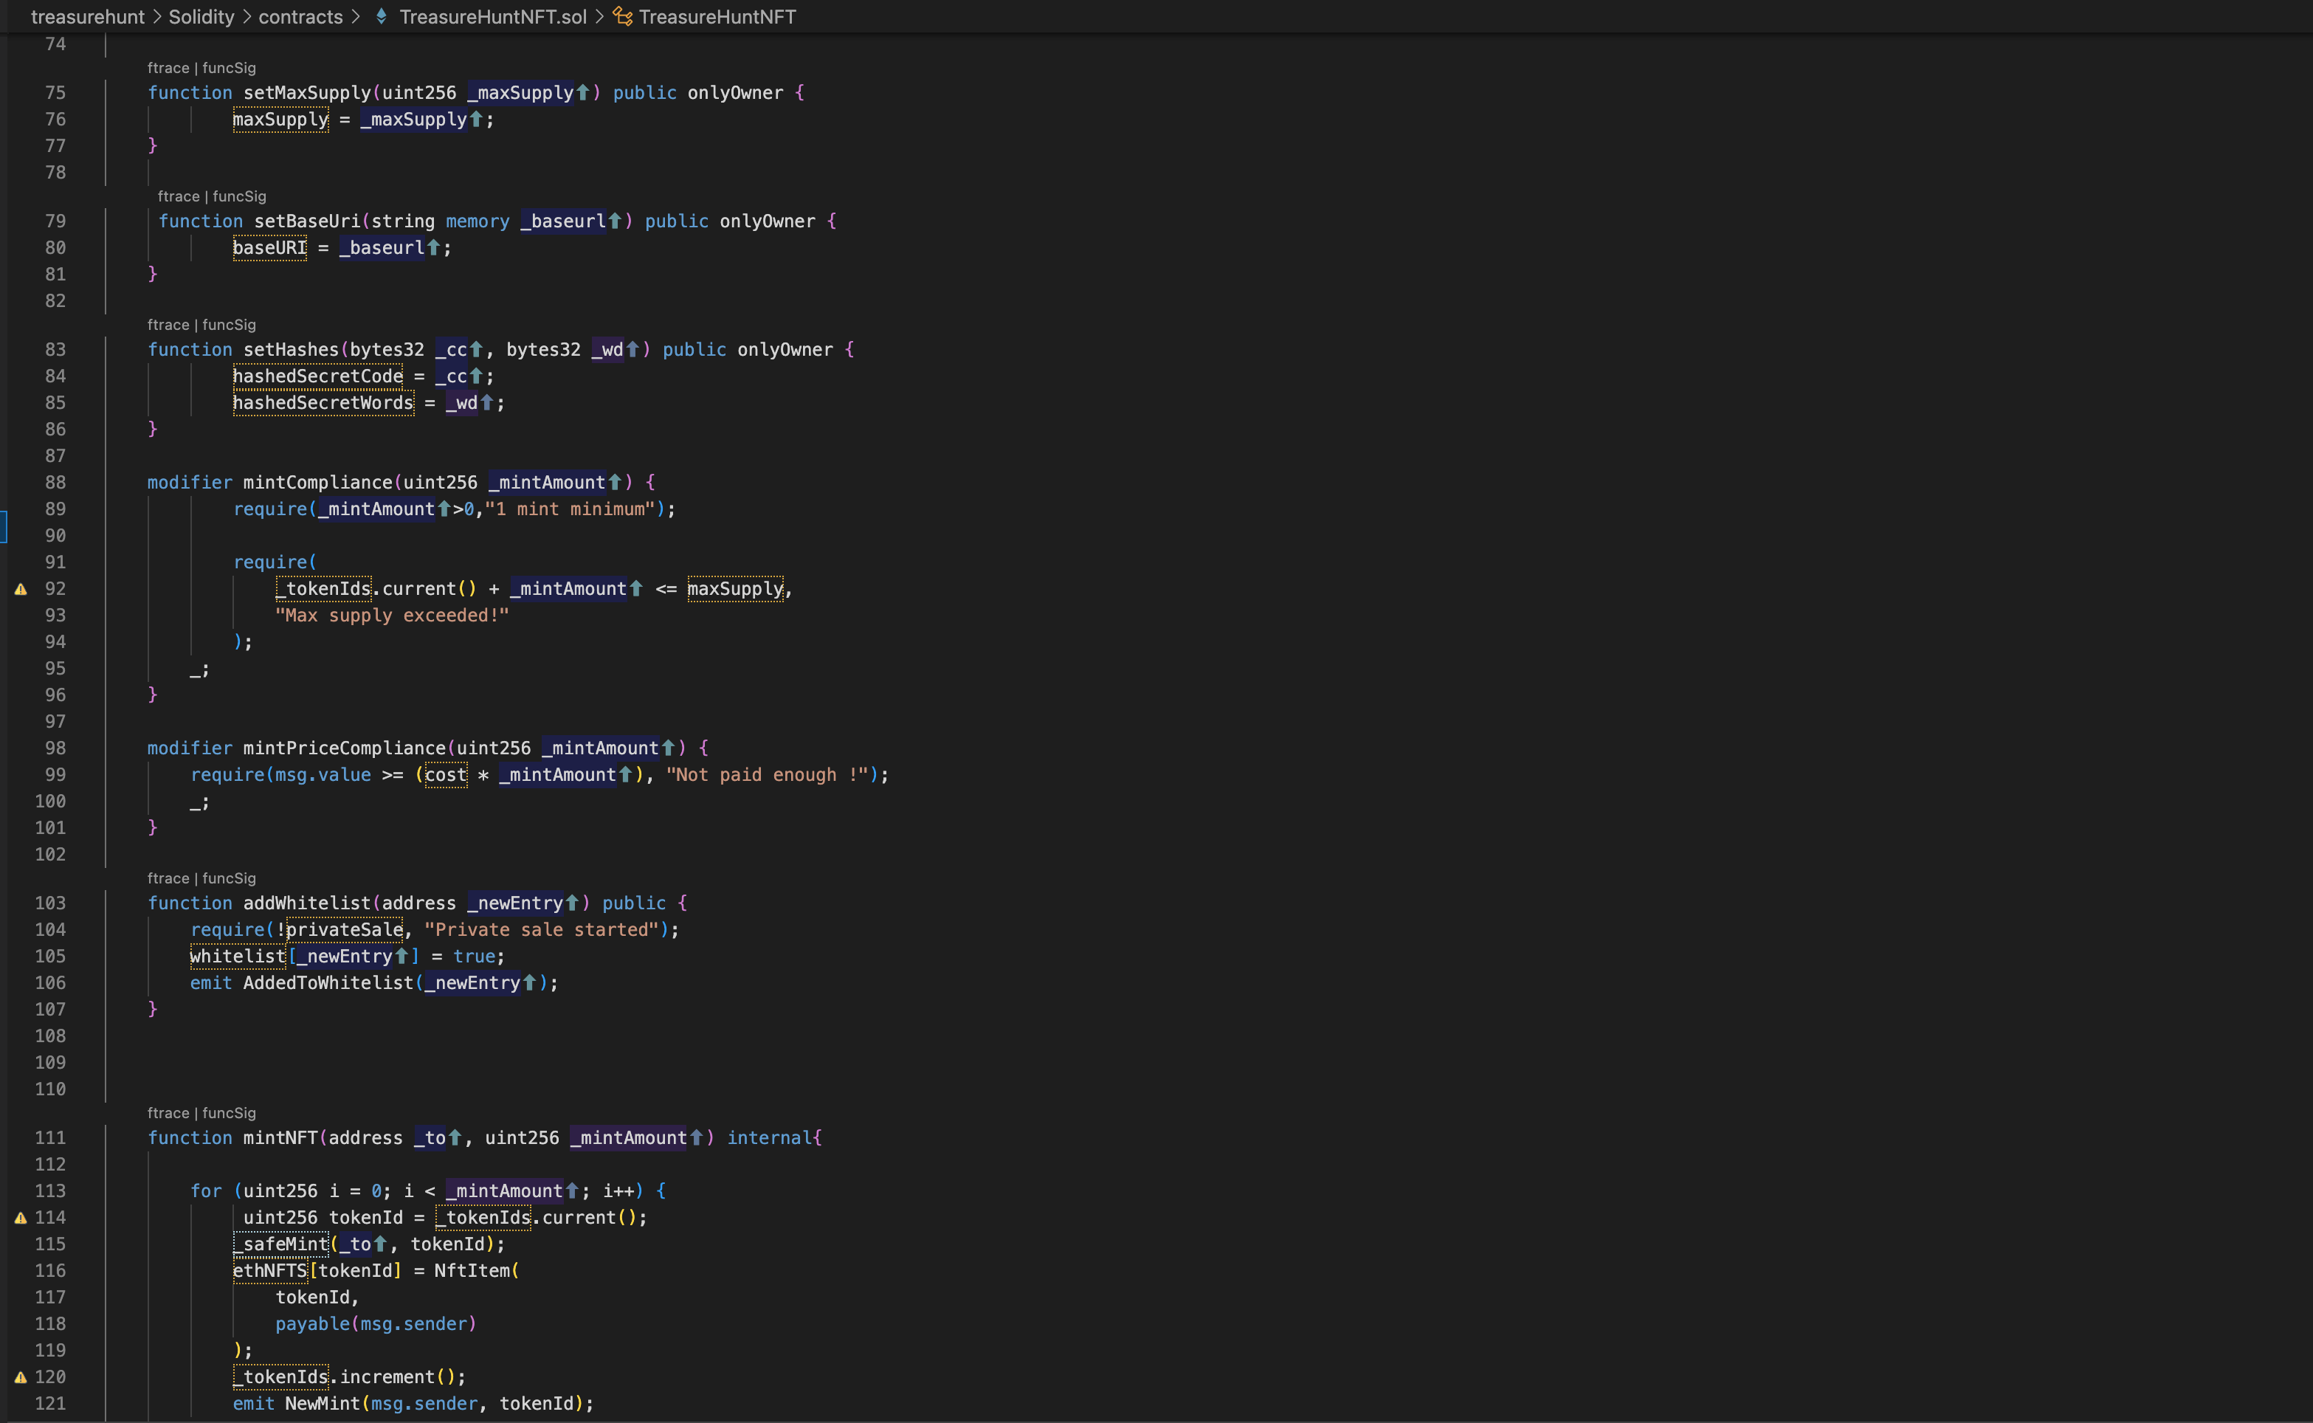
Task: Expand chevron after TreasureHuntNFT.sol breadcrumb
Action: point(599,17)
